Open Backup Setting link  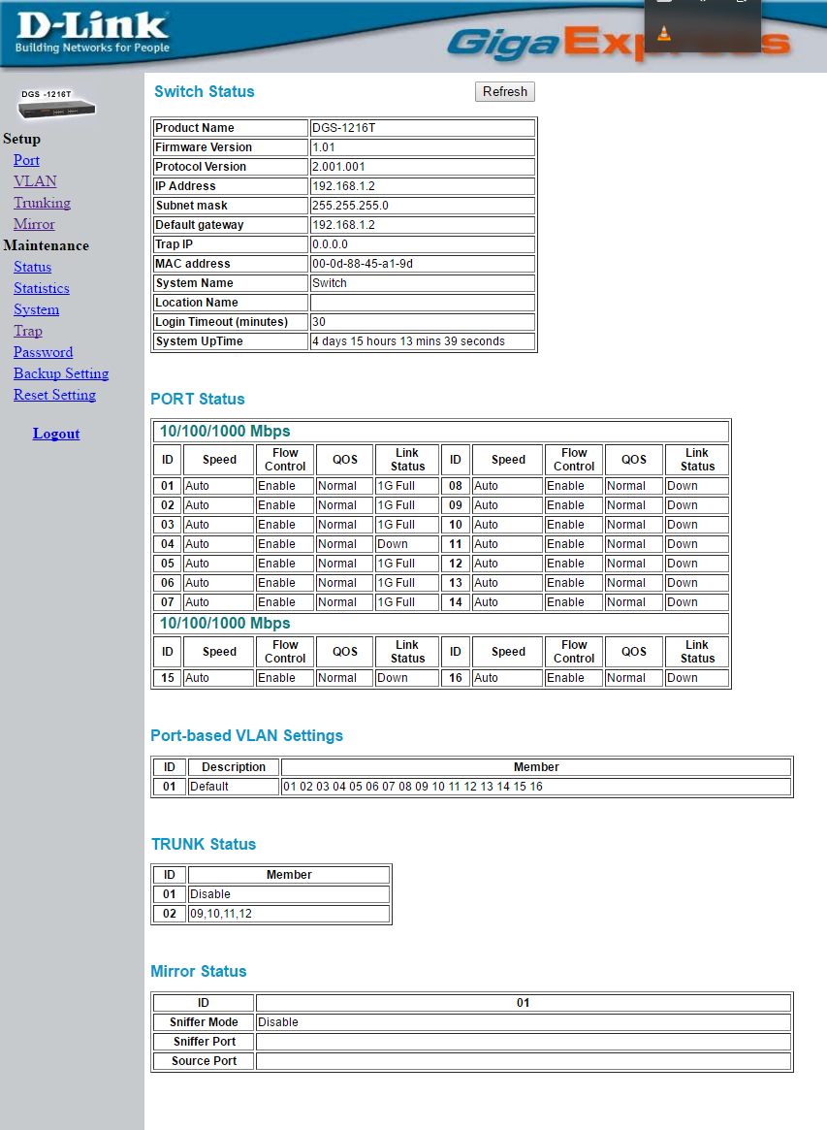pos(61,373)
